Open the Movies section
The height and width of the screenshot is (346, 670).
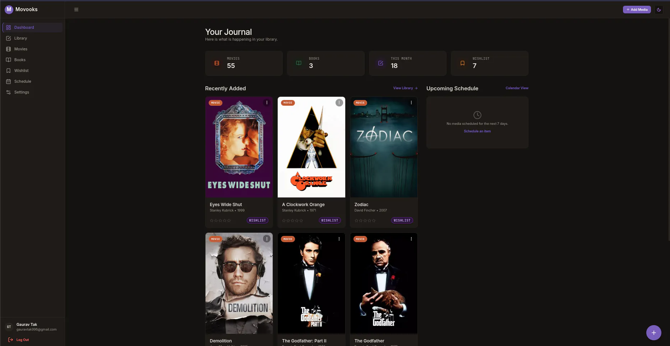pyautogui.click(x=32, y=49)
